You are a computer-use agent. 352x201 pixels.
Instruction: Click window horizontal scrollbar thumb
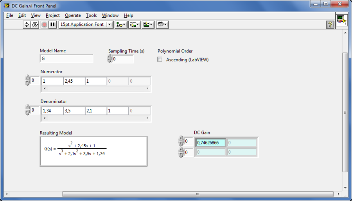point(198,194)
